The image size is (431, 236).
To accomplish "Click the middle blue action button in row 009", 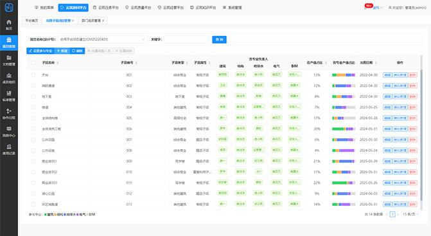I will pos(400,161).
